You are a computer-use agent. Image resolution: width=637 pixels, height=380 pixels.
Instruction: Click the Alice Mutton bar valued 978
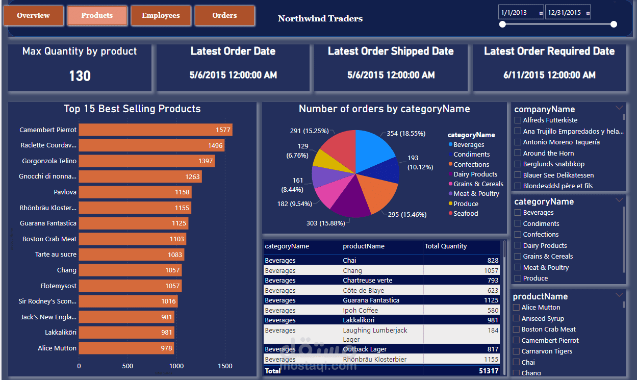(x=126, y=348)
